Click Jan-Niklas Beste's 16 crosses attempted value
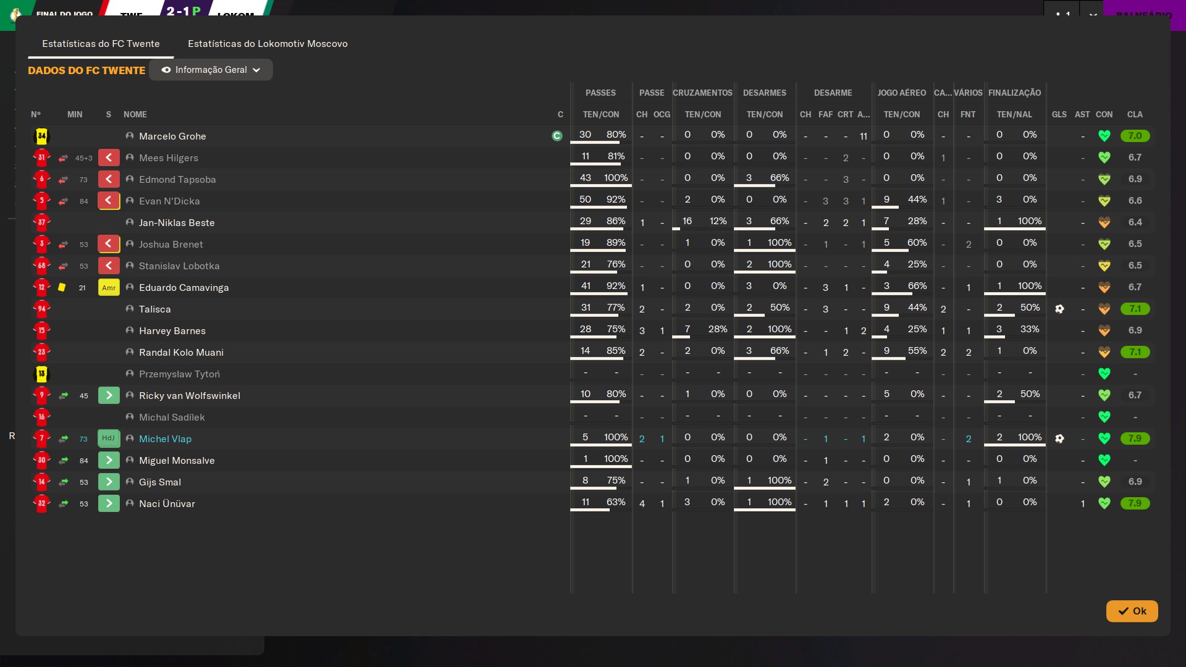Viewport: 1186px width, 667px height. tap(687, 221)
